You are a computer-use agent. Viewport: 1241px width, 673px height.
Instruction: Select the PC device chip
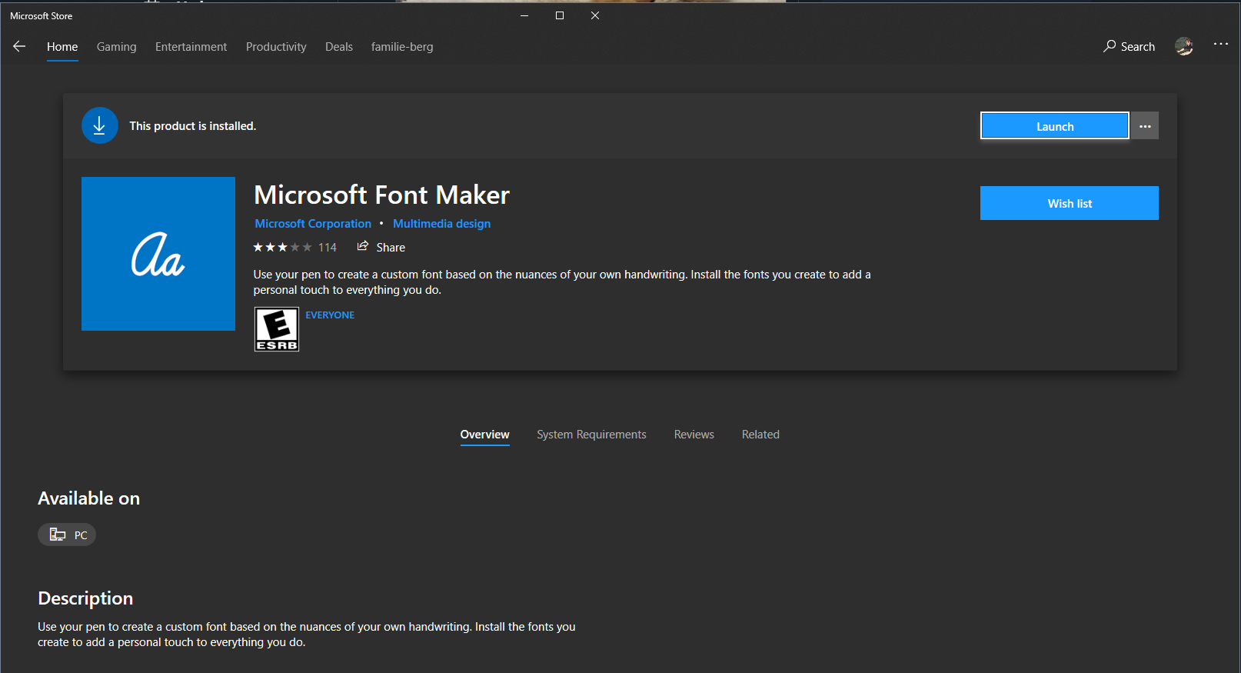tap(67, 535)
